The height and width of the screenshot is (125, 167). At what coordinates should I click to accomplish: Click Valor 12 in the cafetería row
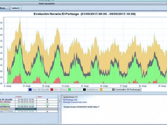(47, 104)
